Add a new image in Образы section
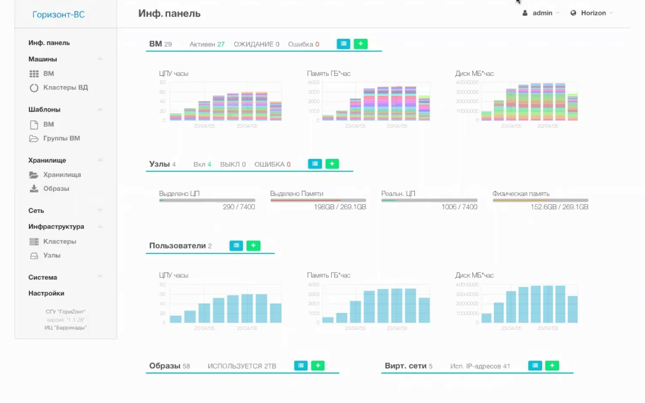Image resolution: width=645 pixels, height=403 pixels. tap(318, 366)
